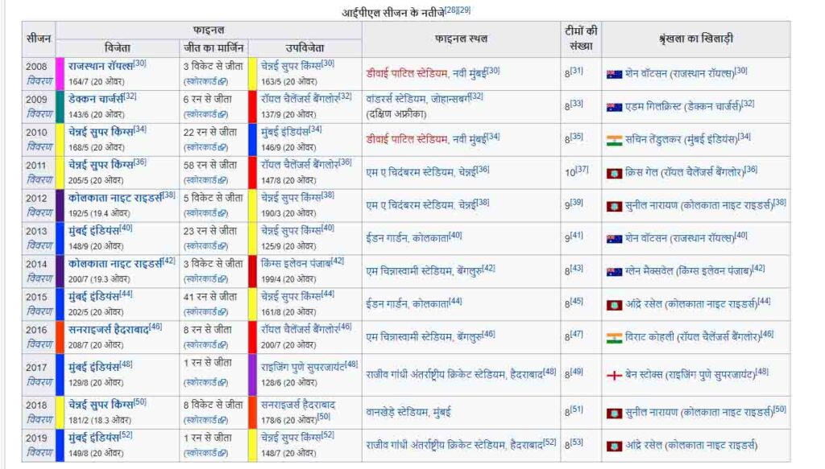Open runner-up राइजिंग पुणे सुपरजायंट link

click(303, 367)
